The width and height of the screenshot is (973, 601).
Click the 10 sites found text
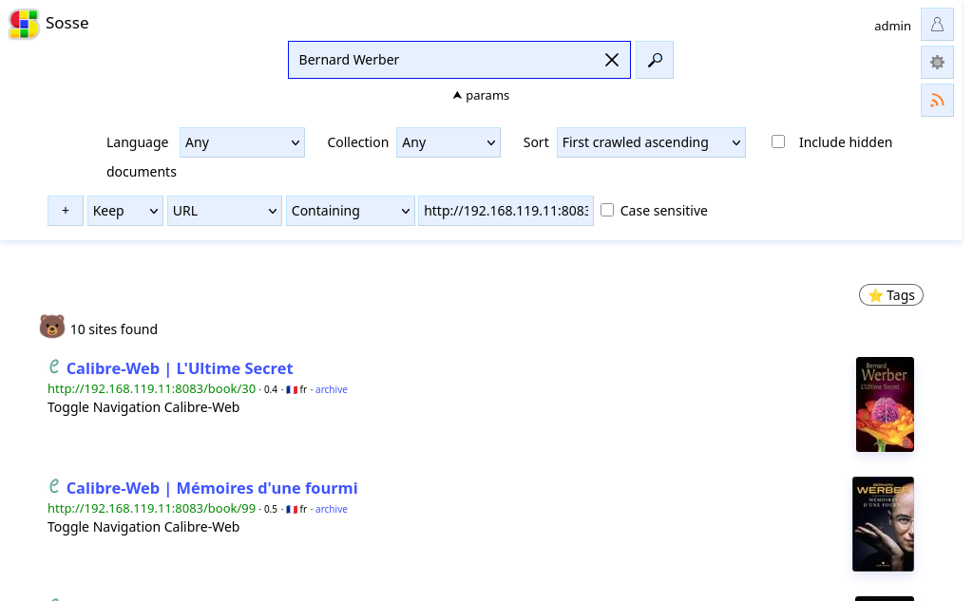[x=114, y=329]
